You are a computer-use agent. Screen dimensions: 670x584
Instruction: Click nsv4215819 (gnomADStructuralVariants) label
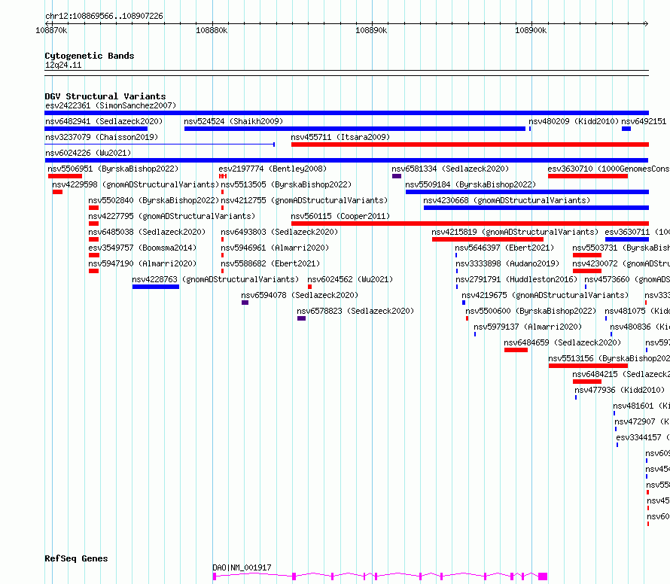tap(515, 232)
